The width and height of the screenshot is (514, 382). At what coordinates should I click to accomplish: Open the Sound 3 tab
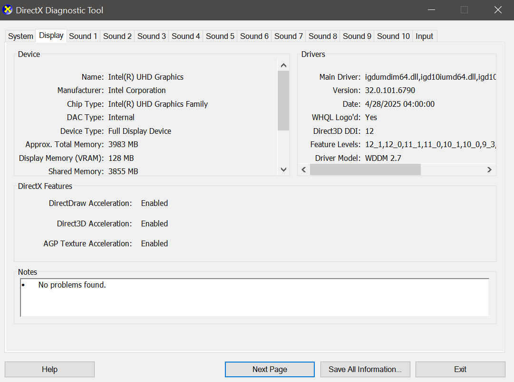click(x=152, y=37)
